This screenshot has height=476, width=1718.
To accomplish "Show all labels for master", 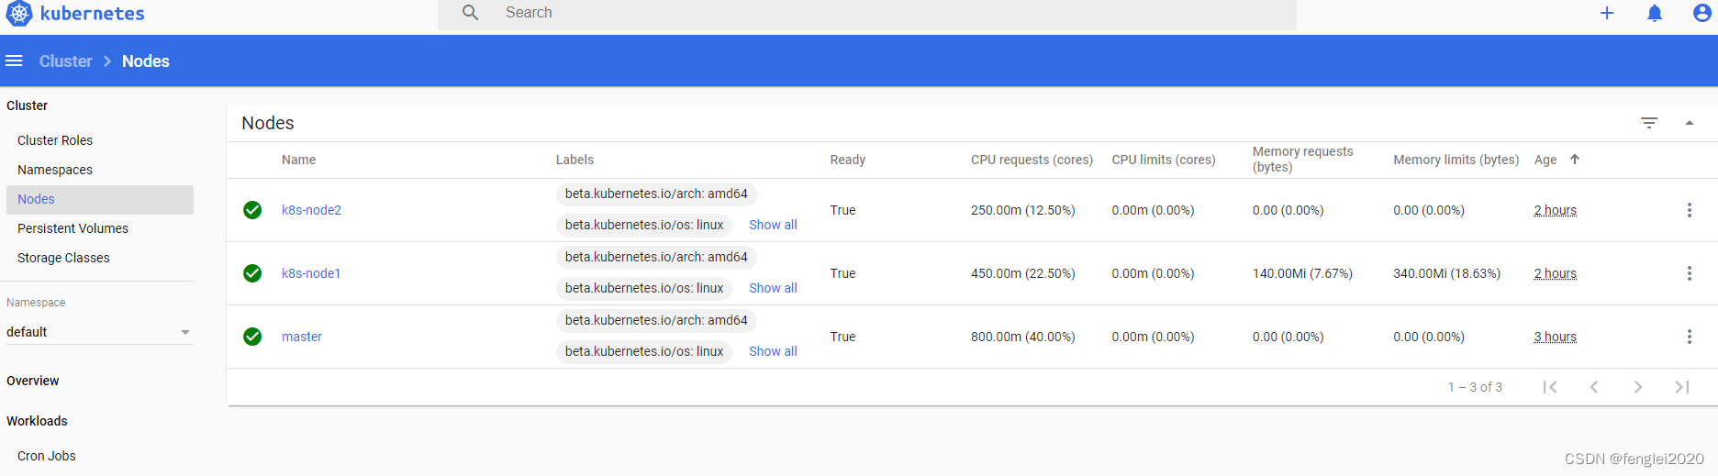I will 773,351.
